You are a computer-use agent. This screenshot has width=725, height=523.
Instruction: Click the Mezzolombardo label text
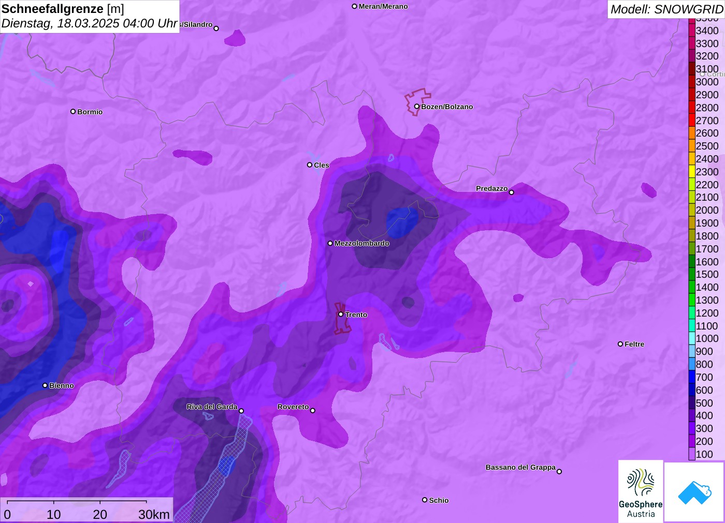point(362,243)
